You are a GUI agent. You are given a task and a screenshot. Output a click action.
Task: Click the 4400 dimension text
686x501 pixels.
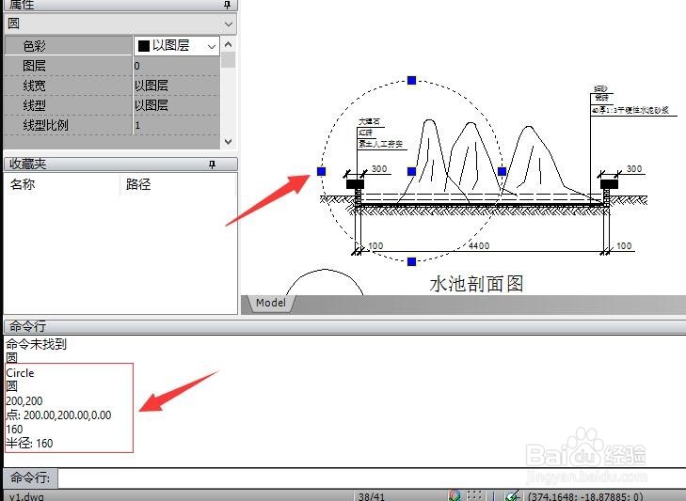(479, 245)
